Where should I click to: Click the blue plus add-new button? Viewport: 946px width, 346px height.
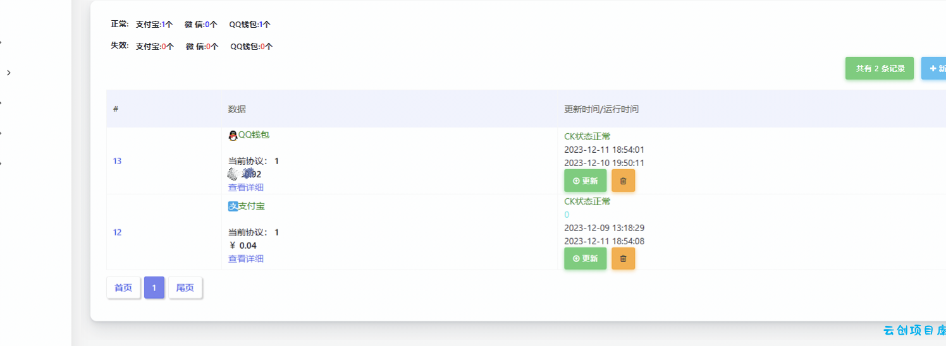coord(935,68)
